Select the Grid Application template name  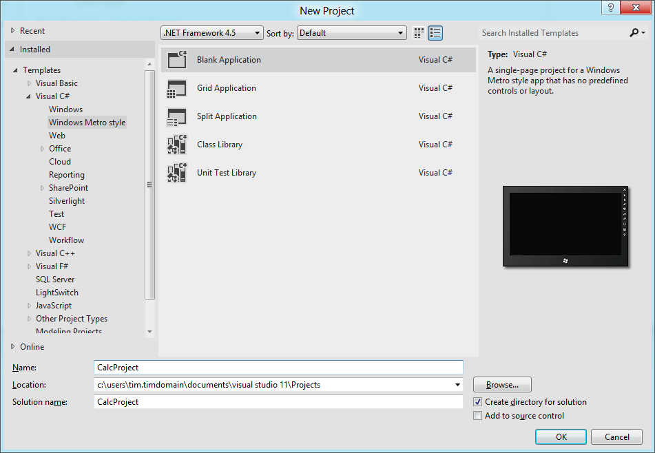227,88
